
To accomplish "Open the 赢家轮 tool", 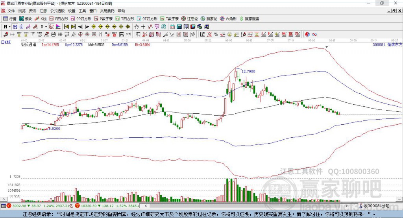I will (x=209, y=19).
